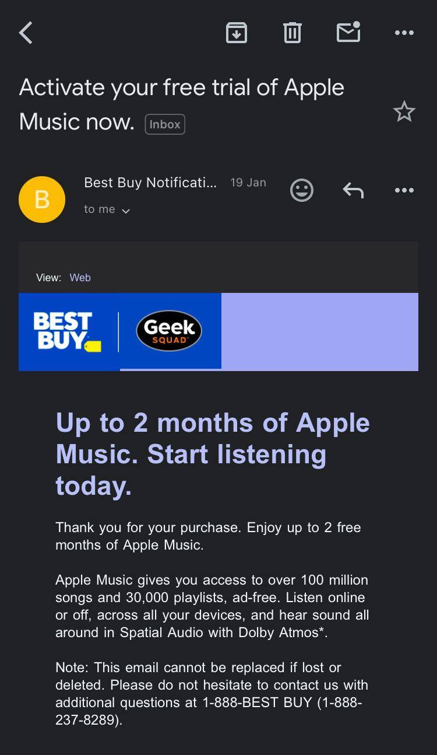The image size is (437, 755).
Task: Delete the Apple Music email
Action: click(x=292, y=33)
